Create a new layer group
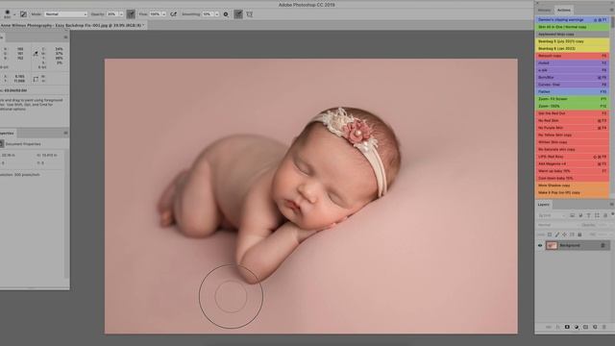 (585, 327)
